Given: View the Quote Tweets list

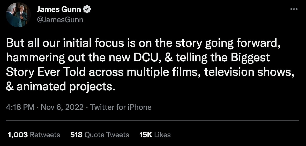Looking at the screenshot, I should (x=107, y=135).
